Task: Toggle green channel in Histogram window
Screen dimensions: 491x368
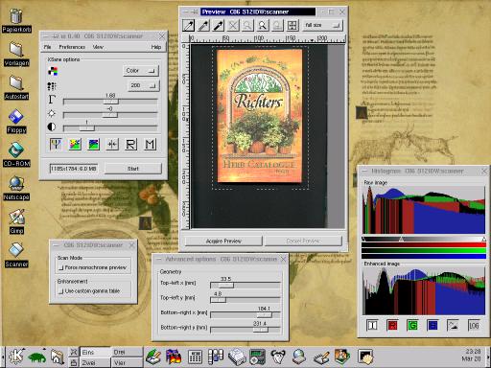Action: tap(412, 325)
